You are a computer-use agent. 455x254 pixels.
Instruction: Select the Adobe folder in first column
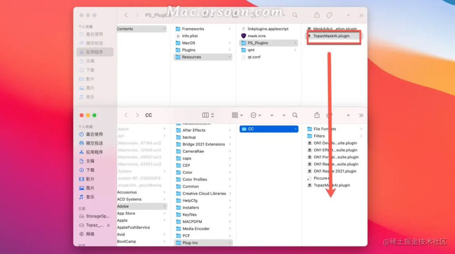tap(142, 206)
